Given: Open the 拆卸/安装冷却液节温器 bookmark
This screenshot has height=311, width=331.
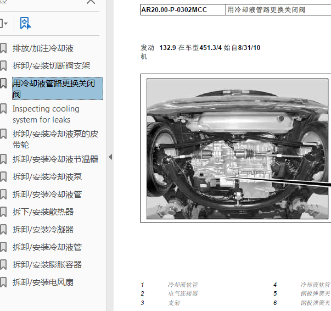Looking at the screenshot, I should (x=55, y=159).
